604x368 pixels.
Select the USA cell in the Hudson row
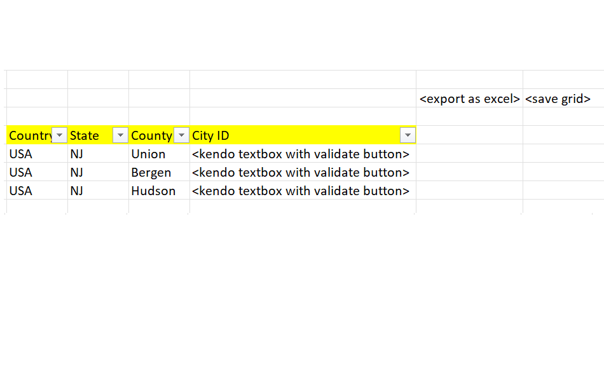pos(21,191)
